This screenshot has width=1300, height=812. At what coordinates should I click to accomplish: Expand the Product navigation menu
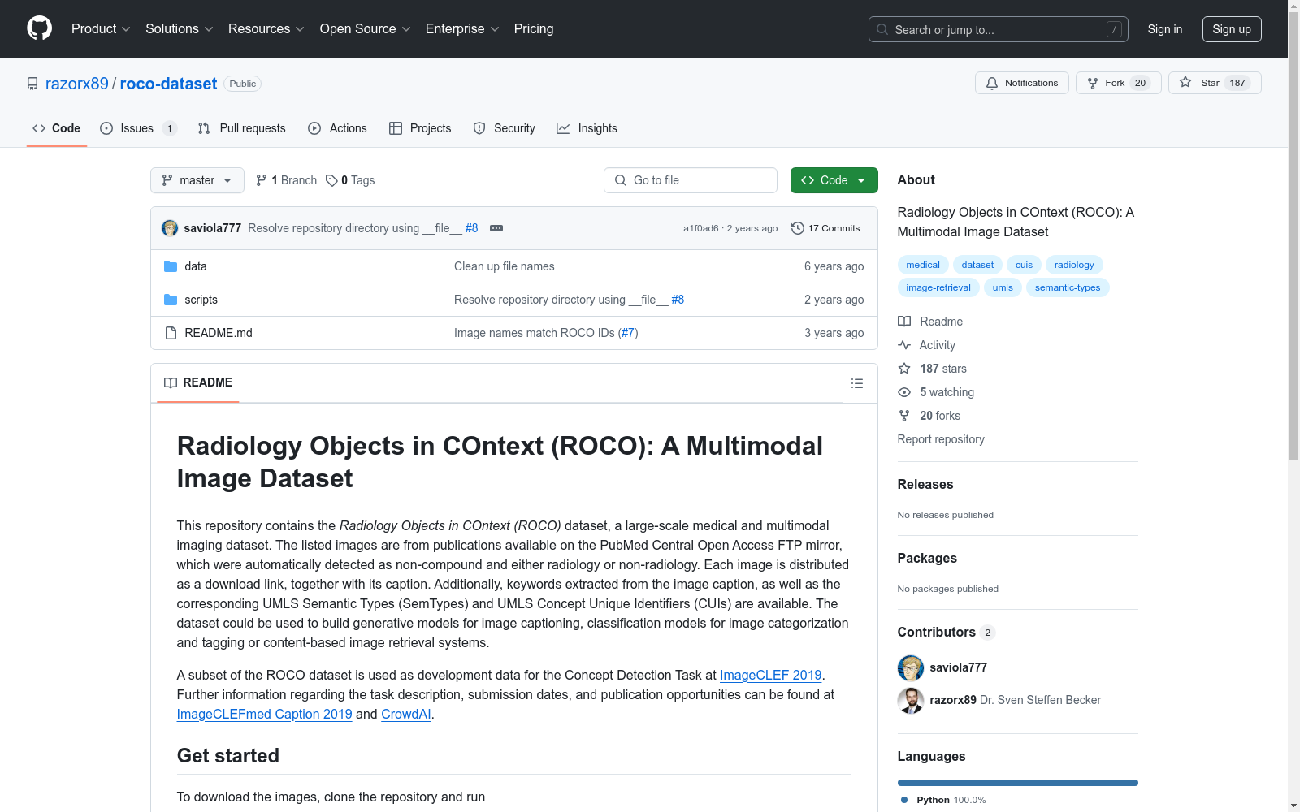click(101, 29)
